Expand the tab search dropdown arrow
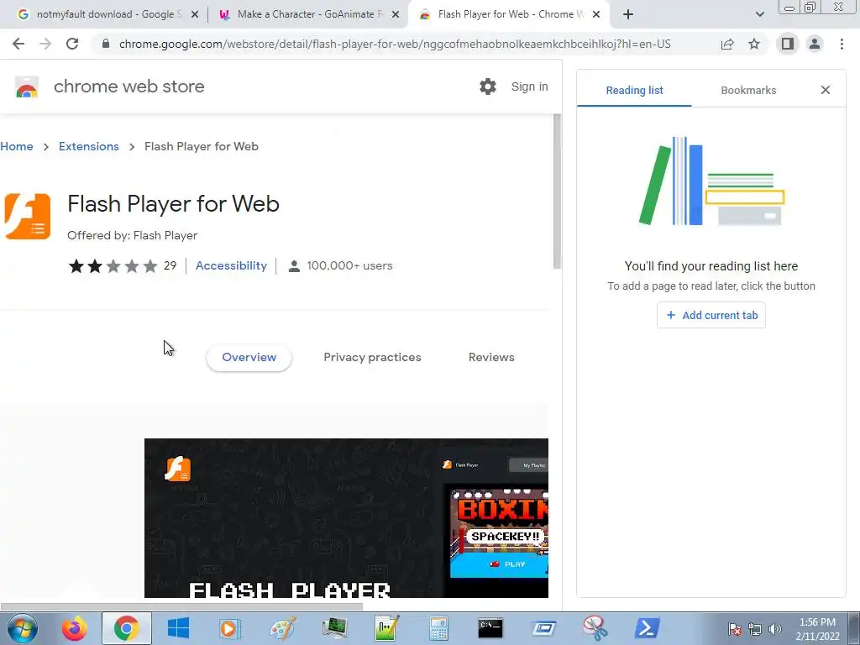Viewport: 860px width, 645px height. [x=759, y=14]
